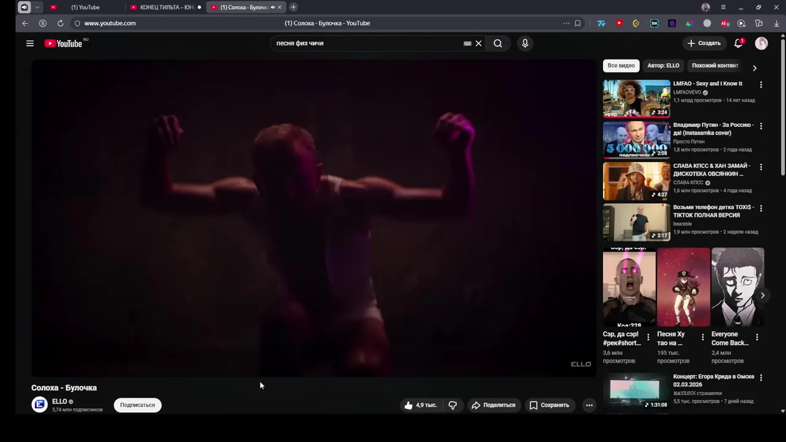Reload the current page

60,23
